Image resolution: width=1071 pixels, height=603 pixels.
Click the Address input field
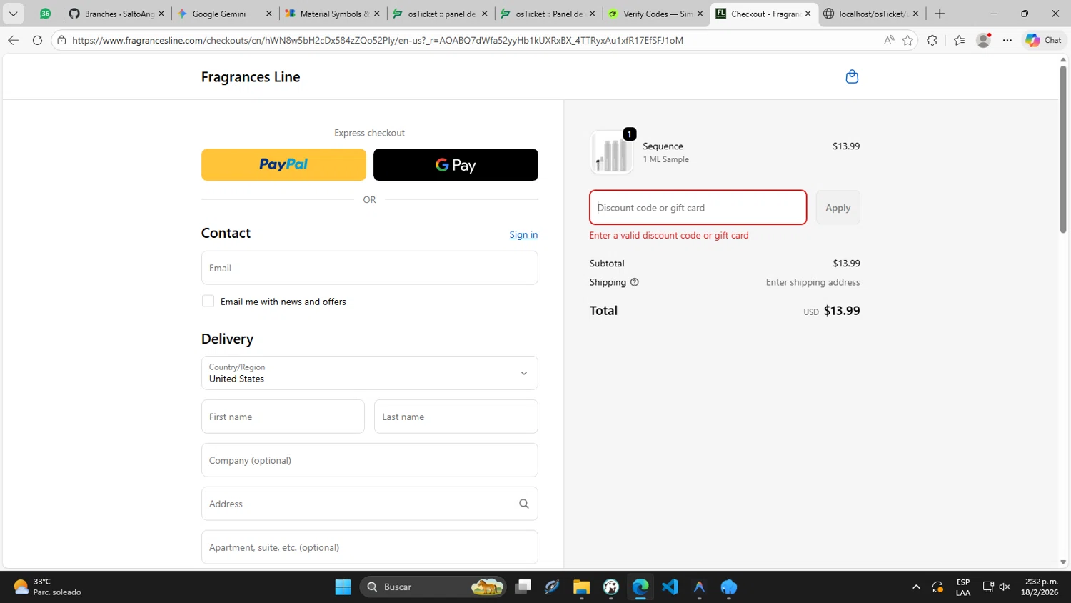pyautogui.click(x=370, y=504)
